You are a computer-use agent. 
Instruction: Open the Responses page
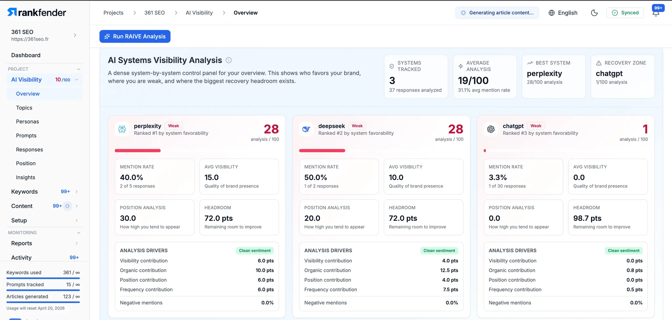coord(30,150)
